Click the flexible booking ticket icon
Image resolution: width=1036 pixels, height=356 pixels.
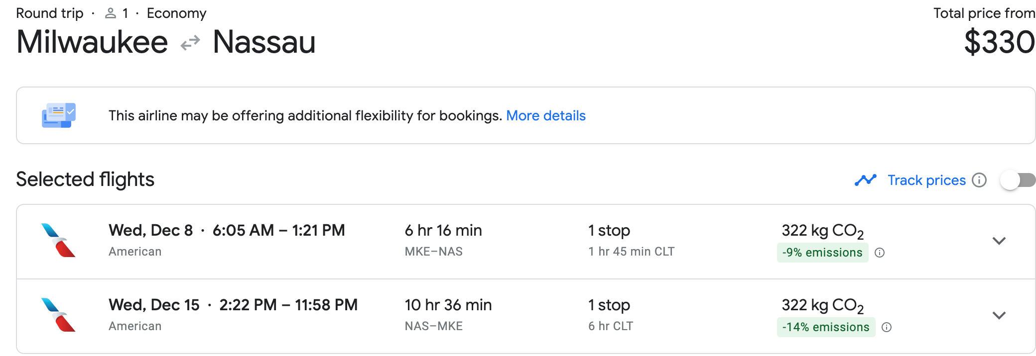[x=59, y=115]
